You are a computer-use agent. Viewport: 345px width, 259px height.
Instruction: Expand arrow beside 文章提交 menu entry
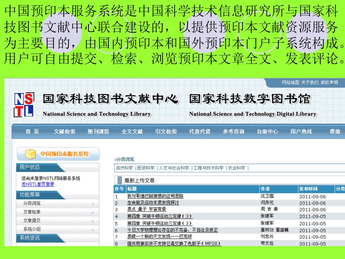point(93,221)
